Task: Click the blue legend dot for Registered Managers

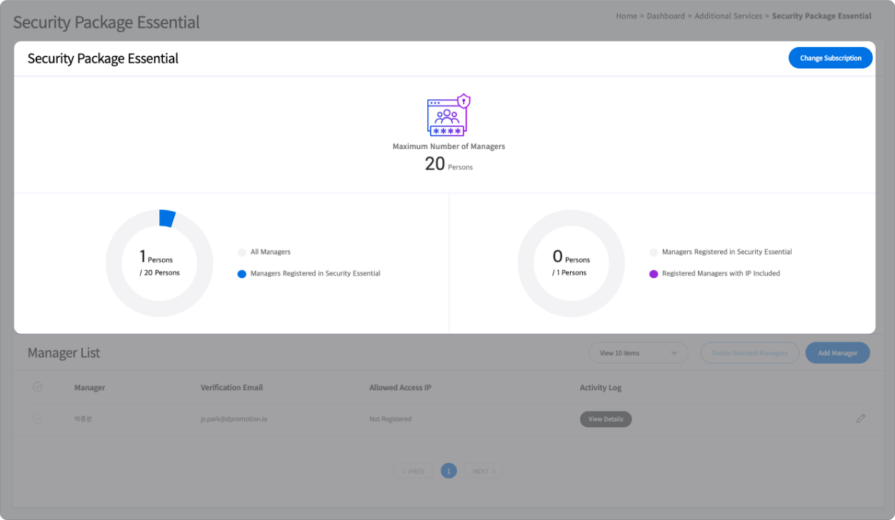Action: [242, 274]
